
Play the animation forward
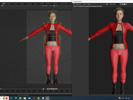coord(53,89)
